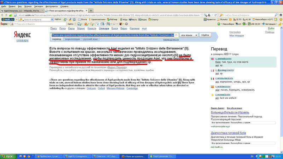The height and width of the screenshot is (159, 283).
Task: Open Игры in the Mail.ru toolbar
Action: click(x=124, y=19)
